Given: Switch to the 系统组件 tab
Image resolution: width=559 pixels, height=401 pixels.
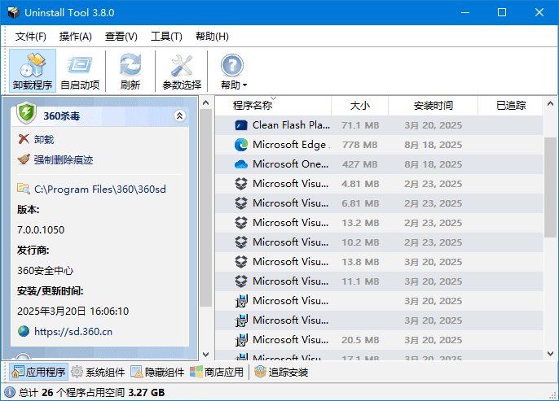Looking at the screenshot, I should [x=98, y=373].
